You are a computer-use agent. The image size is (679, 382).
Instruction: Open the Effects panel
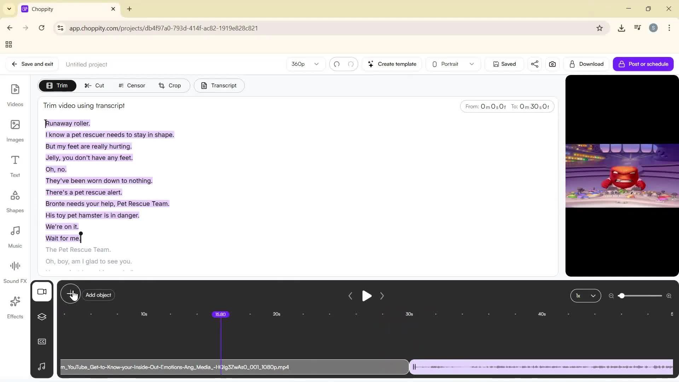[15, 307]
